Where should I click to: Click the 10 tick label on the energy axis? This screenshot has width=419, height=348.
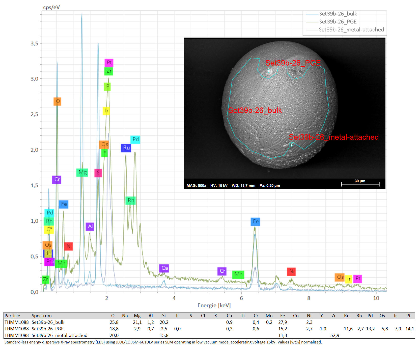coord(376,298)
